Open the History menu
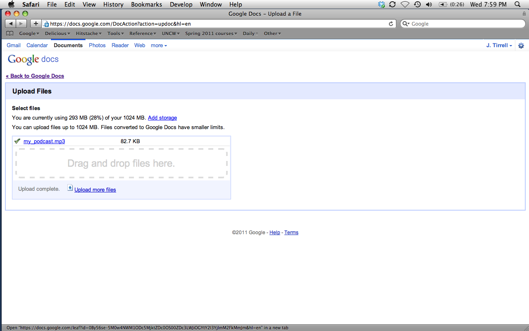 point(113,5)
